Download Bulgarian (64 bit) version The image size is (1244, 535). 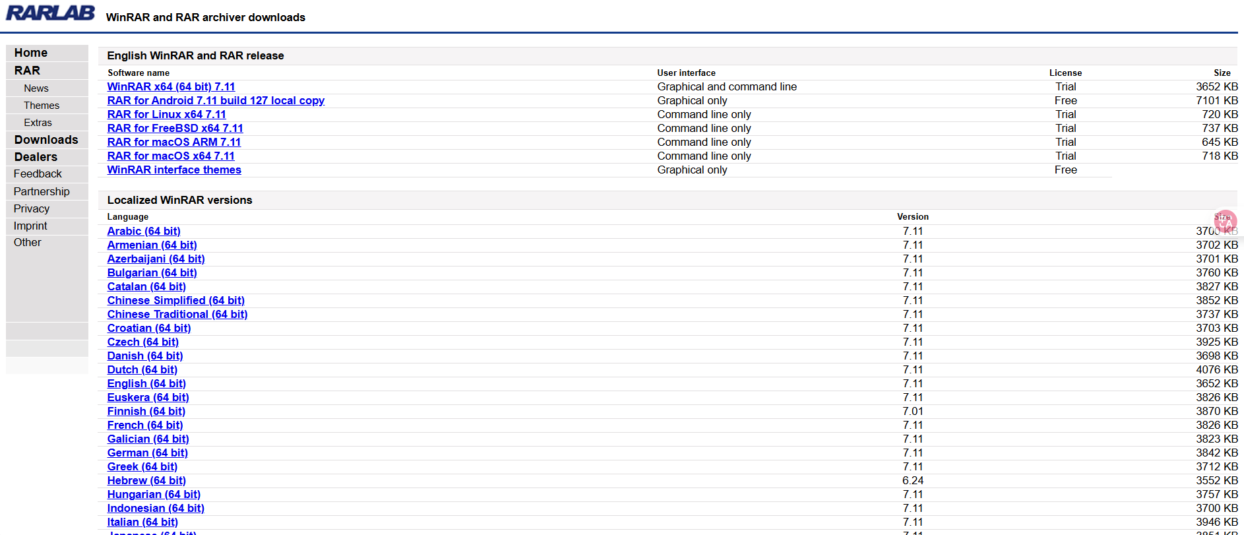pos(152,272)
